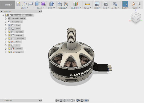Open the Insert image icon

tap(97, 4)
